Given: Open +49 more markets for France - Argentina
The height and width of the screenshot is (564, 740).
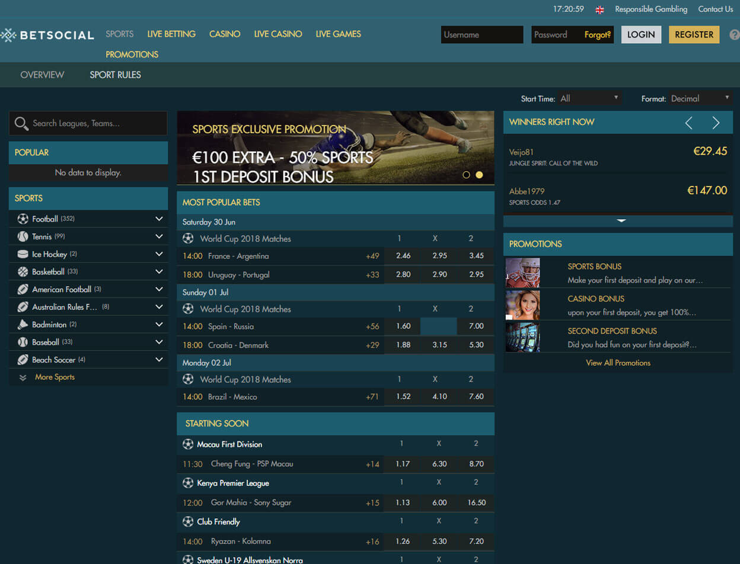Looking at the screenshot, I should tap(372, 256).
